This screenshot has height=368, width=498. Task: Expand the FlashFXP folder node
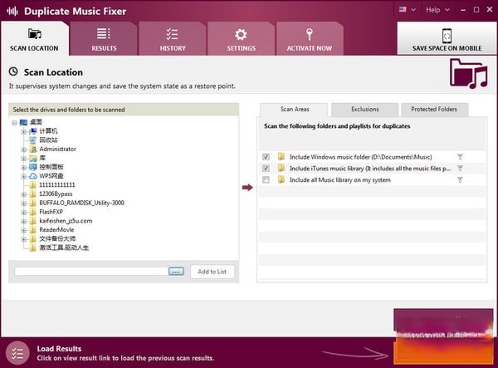coord(24,213)
